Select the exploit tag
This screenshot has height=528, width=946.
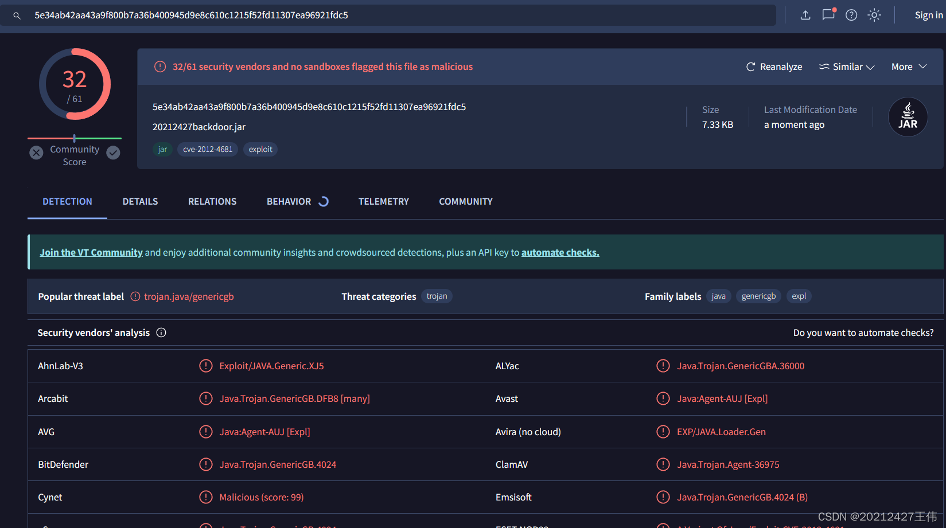[x=260, y=149]
